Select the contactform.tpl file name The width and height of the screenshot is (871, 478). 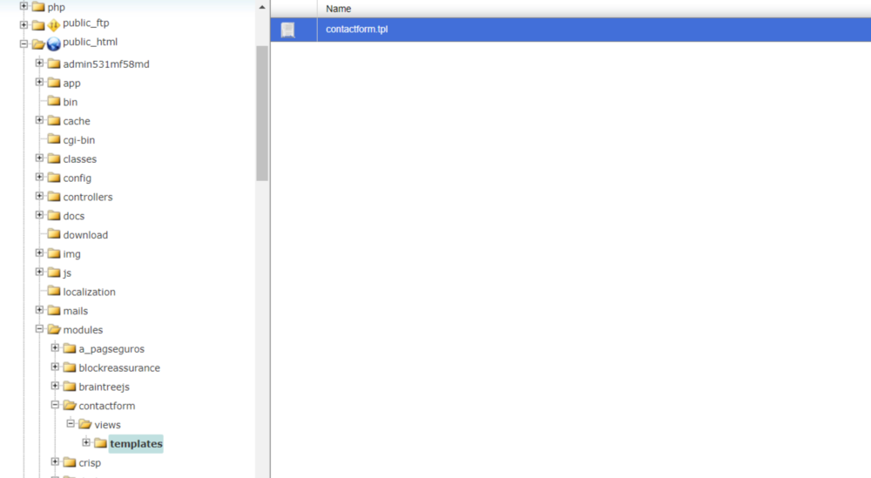(x=356, y=30)
